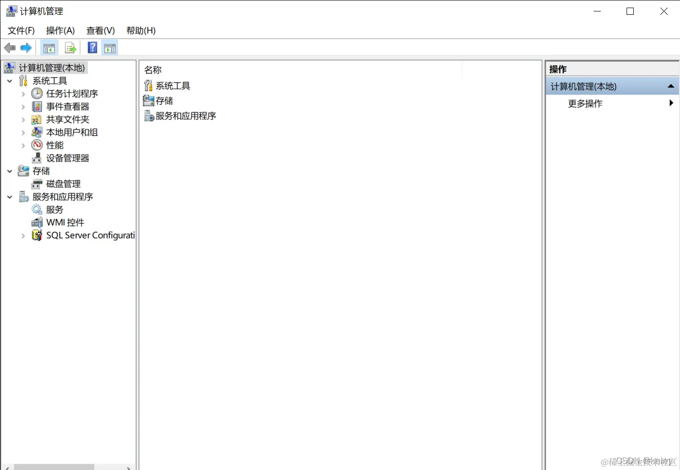Open the 文件(F) menu
The height and width of the screenshot is (470, 680).
coord(21,31)
